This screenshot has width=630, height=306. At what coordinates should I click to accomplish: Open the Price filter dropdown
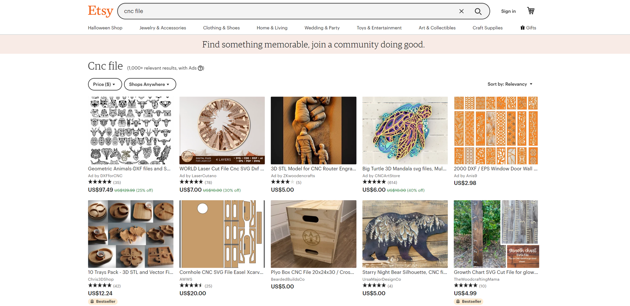(x=105, y=84)
